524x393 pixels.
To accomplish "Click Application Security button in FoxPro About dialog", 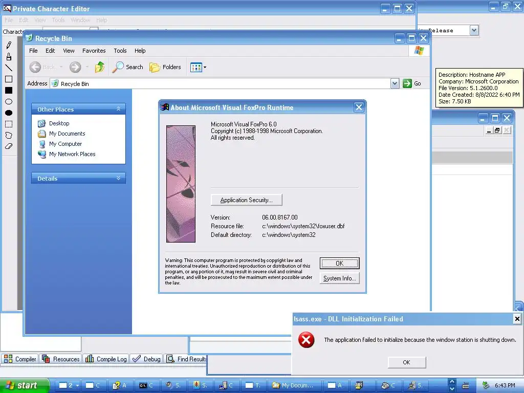I will 247,200.
